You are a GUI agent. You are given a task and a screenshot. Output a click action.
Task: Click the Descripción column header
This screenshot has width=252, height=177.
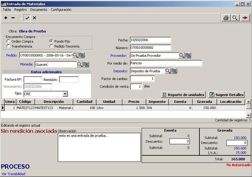[54, 101]
